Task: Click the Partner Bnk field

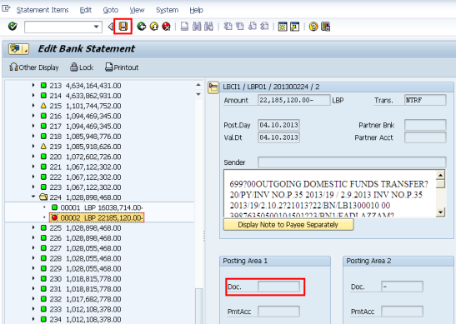Action: coord(425,125)
